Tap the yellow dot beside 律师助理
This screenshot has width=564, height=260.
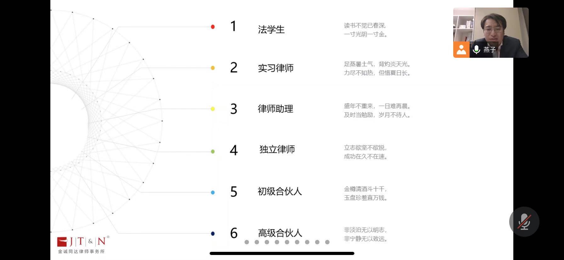coord(213,109)
